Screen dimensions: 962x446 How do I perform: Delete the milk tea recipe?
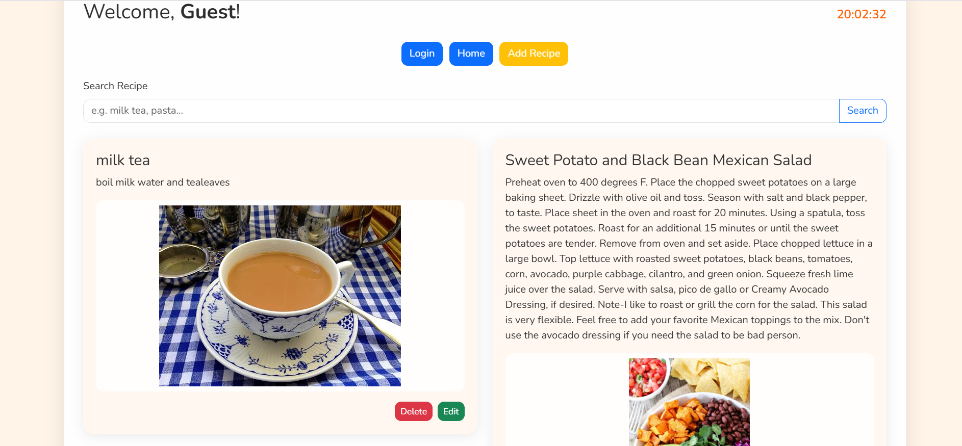[414, 411]
